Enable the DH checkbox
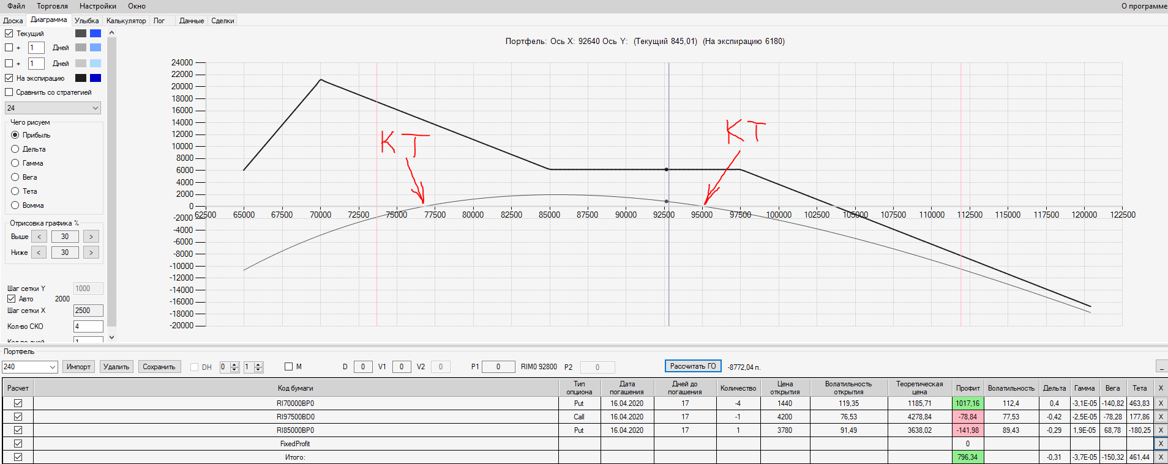This screenshot has width=1168, height=464. pyautogui.click(x=195, y=367)
